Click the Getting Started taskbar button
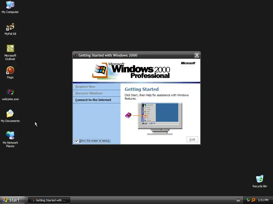Image resolution: width=273 pixels, height=204 pixels. [x=49, y=200]
